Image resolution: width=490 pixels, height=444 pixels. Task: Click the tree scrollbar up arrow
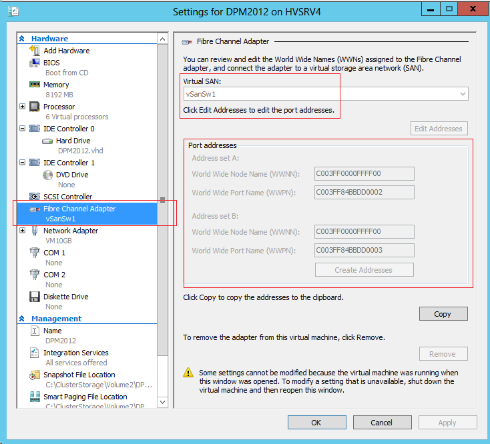click(162, 39)
